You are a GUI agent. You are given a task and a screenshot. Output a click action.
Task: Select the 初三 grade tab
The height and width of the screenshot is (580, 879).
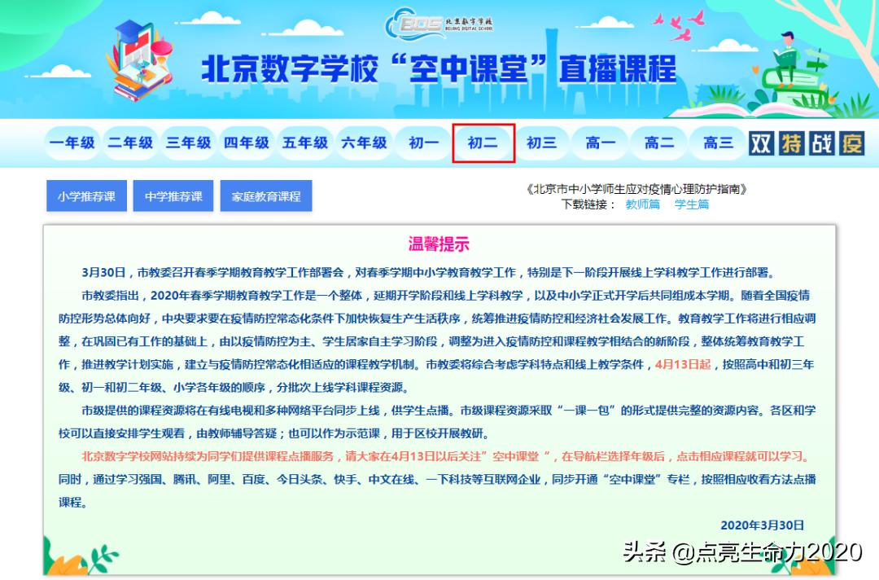[542, 143]
